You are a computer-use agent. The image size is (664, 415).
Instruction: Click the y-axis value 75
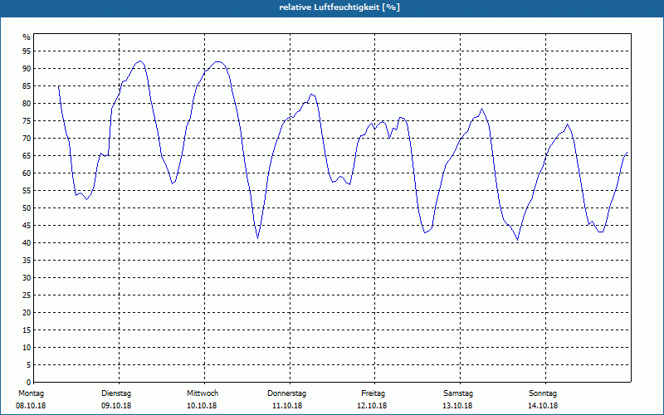coord(27,120)
